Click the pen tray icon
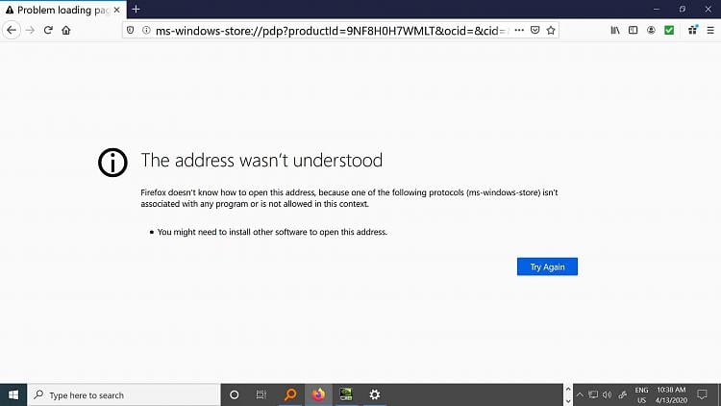Screen dimensions: 721x406 tap(623, 395)
